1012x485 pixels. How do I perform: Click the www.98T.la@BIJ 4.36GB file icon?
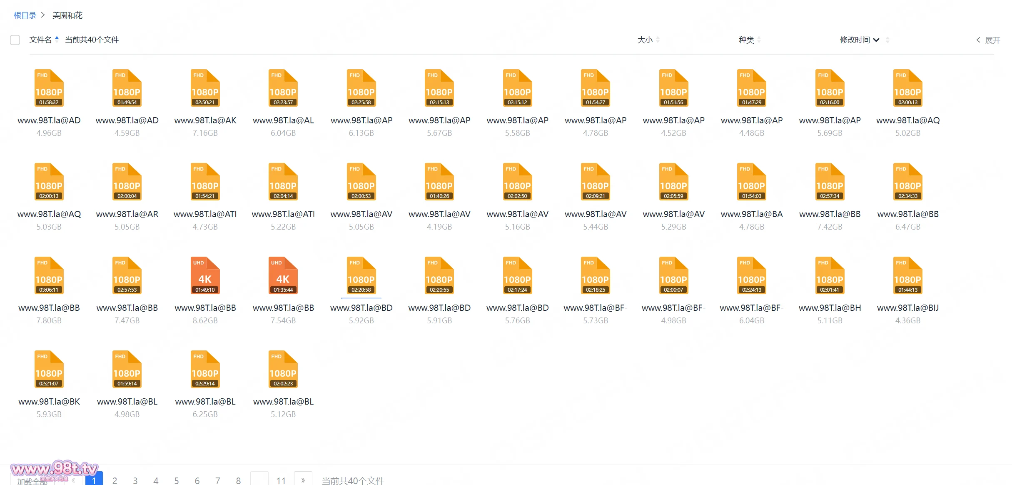click(907, 275)
